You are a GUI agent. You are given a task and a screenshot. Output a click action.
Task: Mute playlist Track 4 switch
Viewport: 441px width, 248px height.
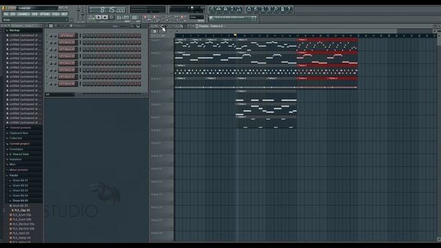point(172,87)
